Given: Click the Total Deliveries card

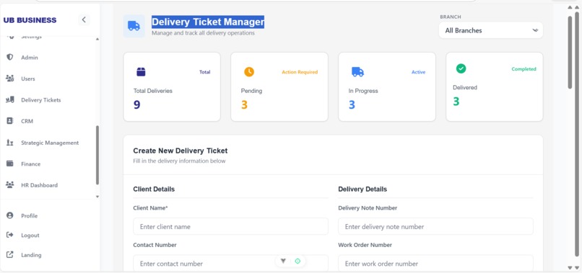Looking at the screenshot, I should 172,86.
